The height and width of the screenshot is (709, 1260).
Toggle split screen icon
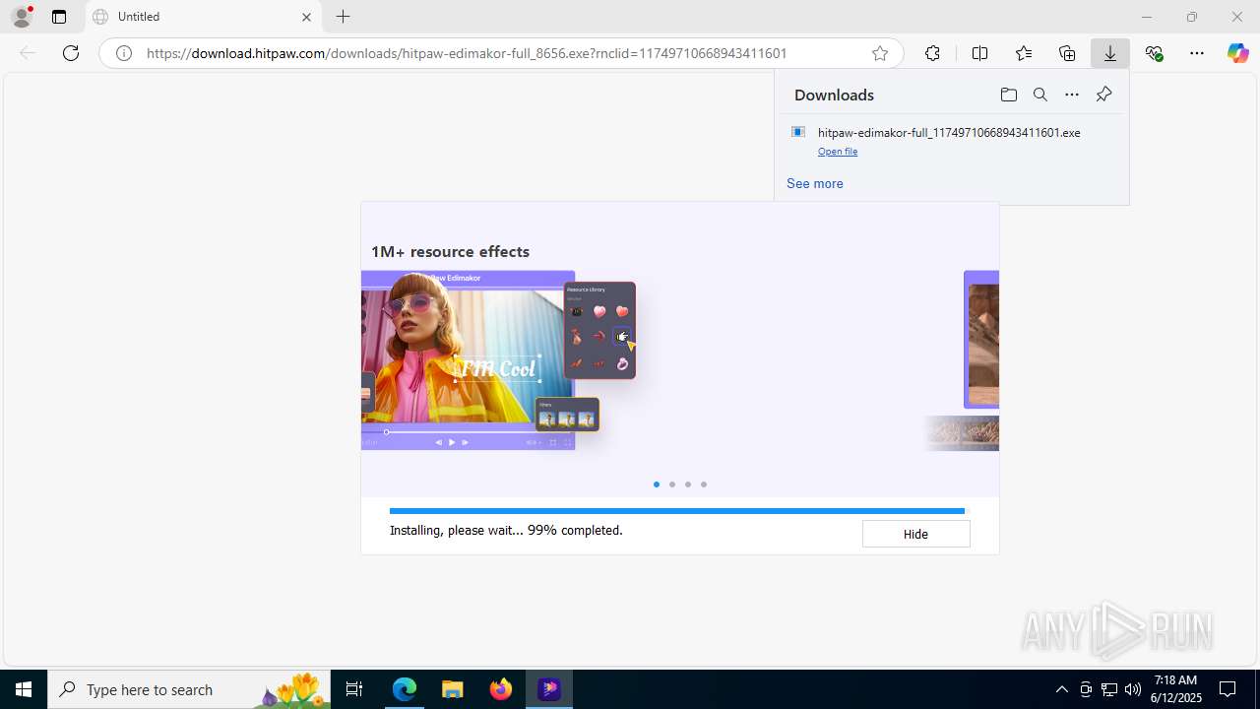(x=979, y=53)
